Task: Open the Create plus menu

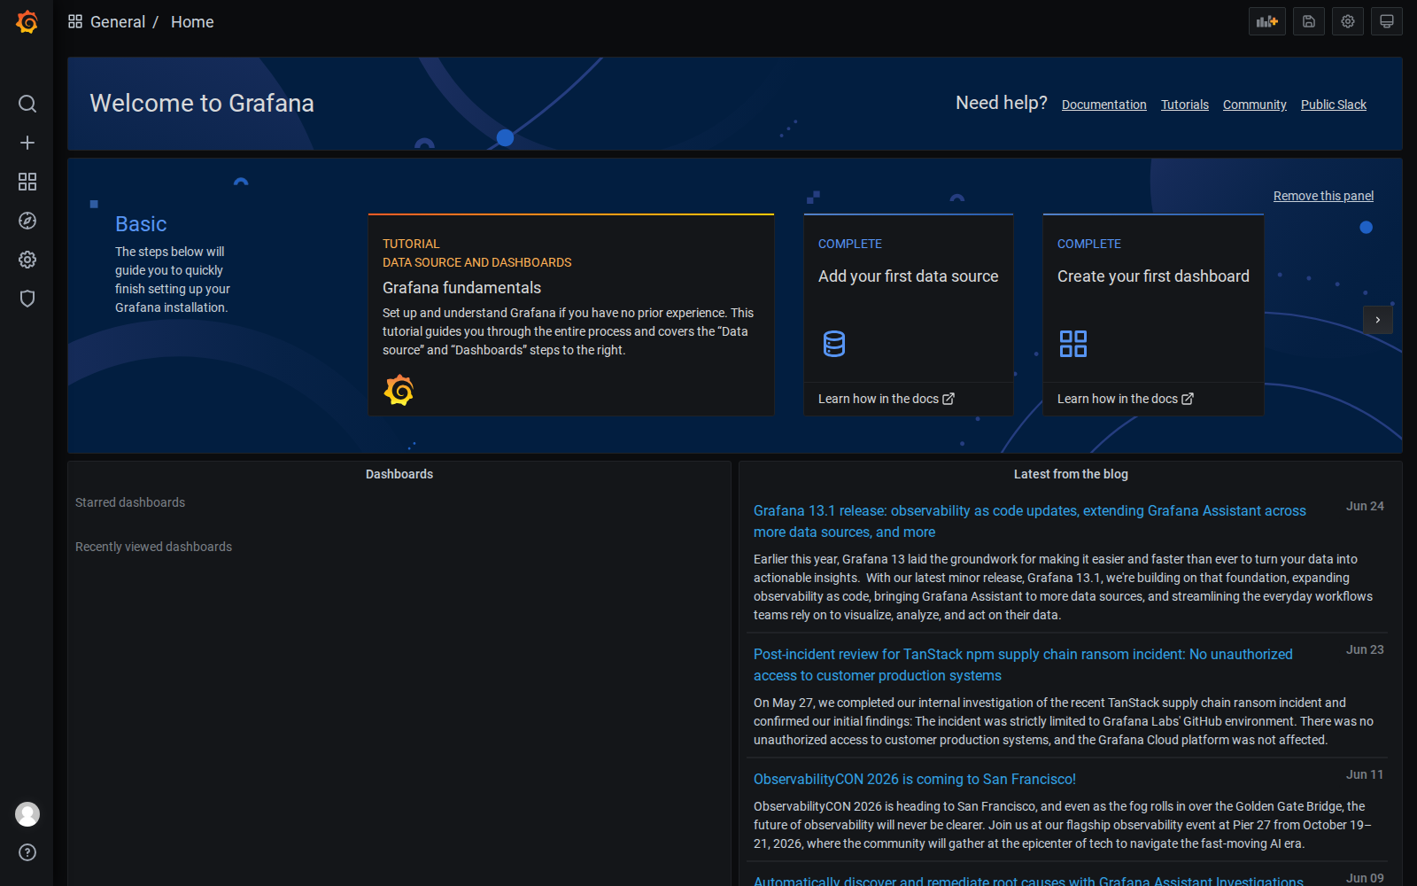Action: 27,143
